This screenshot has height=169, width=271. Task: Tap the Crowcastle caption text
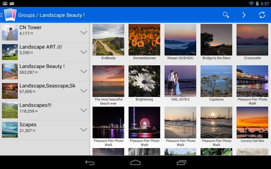(x=252, y=58)
